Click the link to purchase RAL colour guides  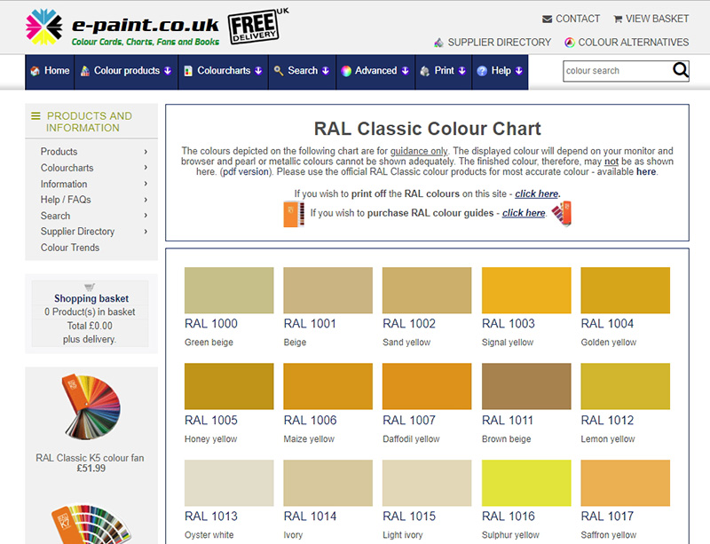[524, 213]
